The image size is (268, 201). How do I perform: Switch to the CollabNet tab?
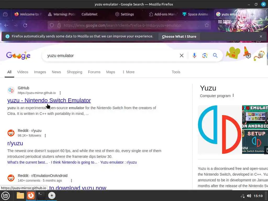point(90,14)
